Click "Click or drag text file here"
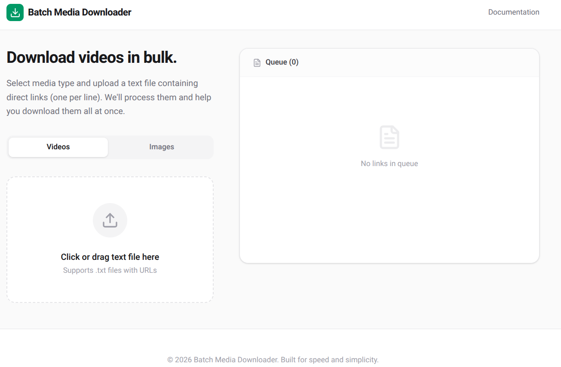The height and width of the screenshot is (367, 561). coord(110,257)
